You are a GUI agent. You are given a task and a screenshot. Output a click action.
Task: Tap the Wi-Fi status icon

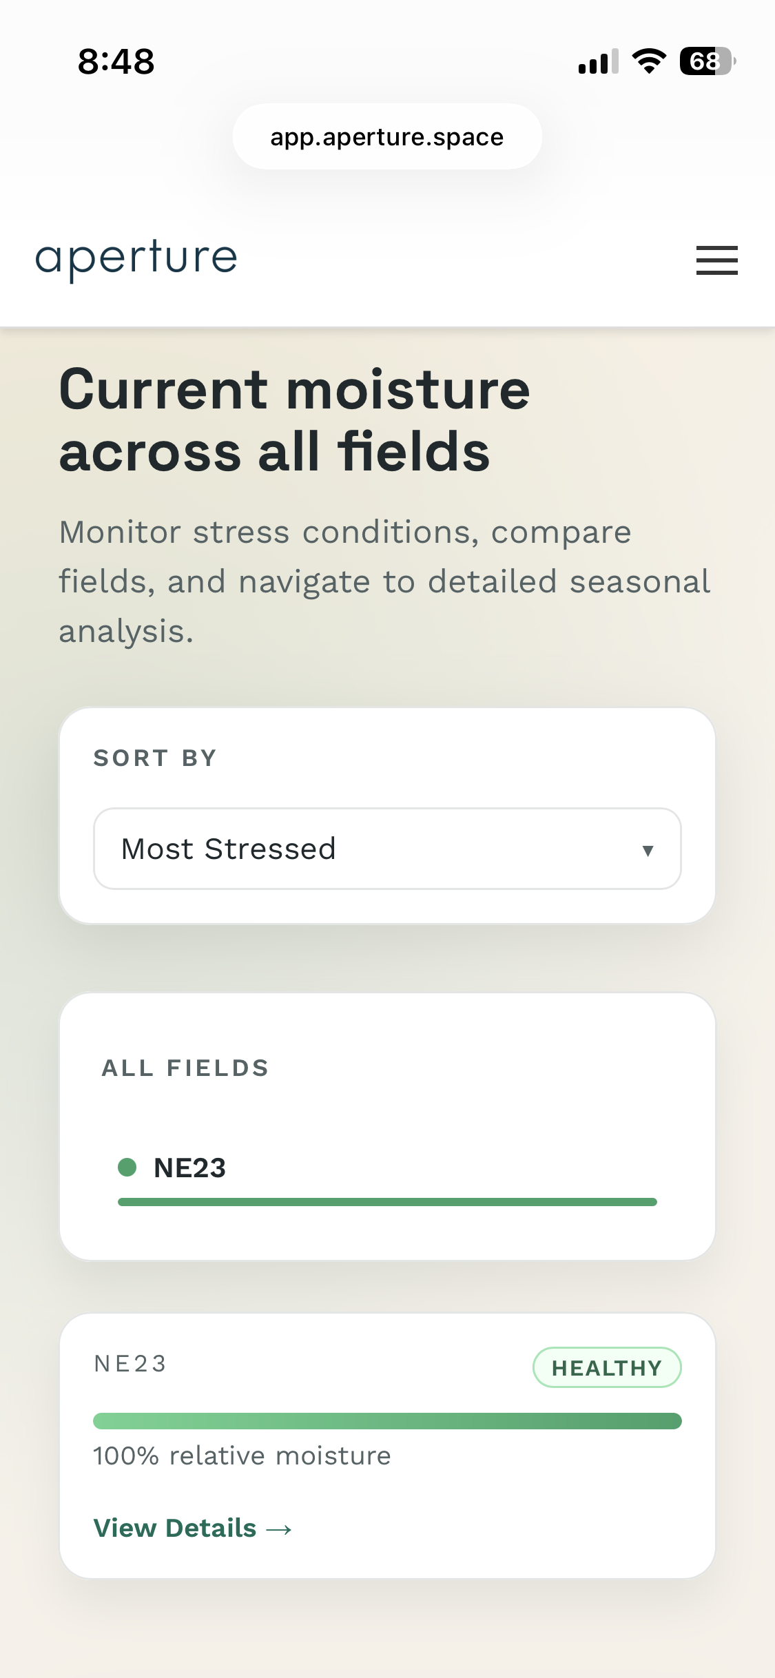648,61
